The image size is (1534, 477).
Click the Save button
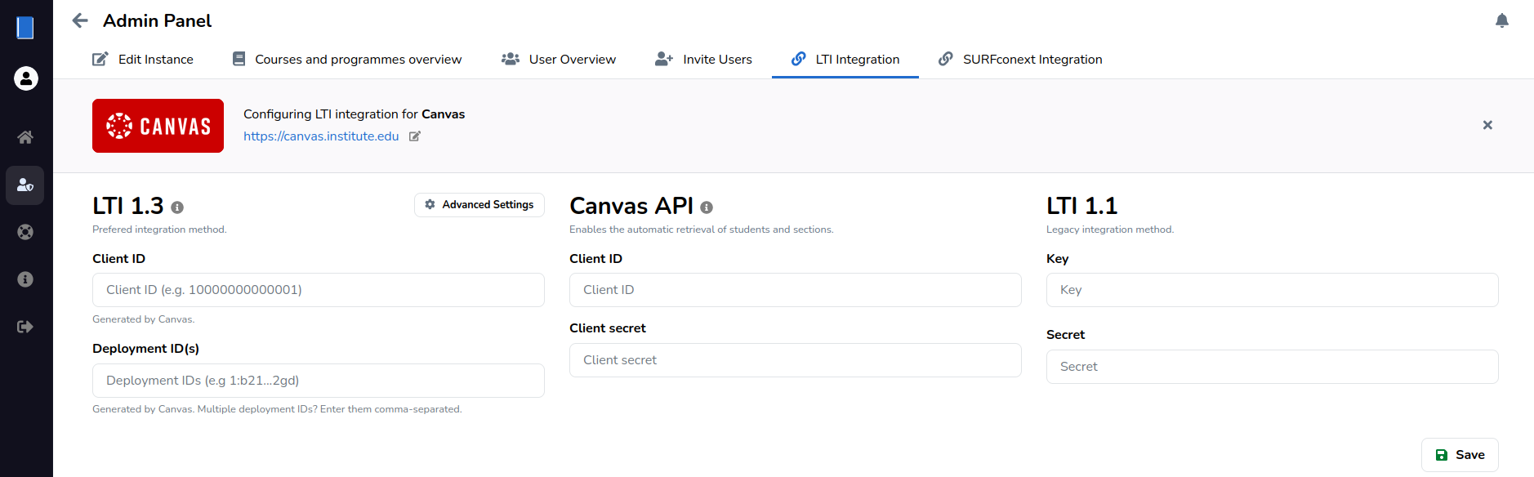(1460, 455)
